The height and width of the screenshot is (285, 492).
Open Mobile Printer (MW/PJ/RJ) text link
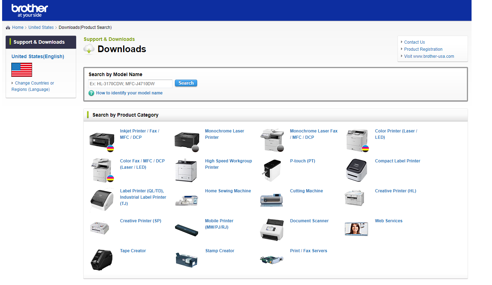(x=219, y=224)
